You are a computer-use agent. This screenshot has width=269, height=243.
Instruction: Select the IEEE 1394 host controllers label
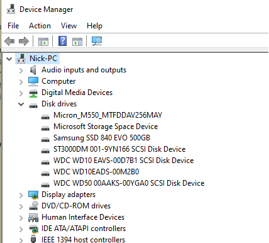tap(83, 239)
